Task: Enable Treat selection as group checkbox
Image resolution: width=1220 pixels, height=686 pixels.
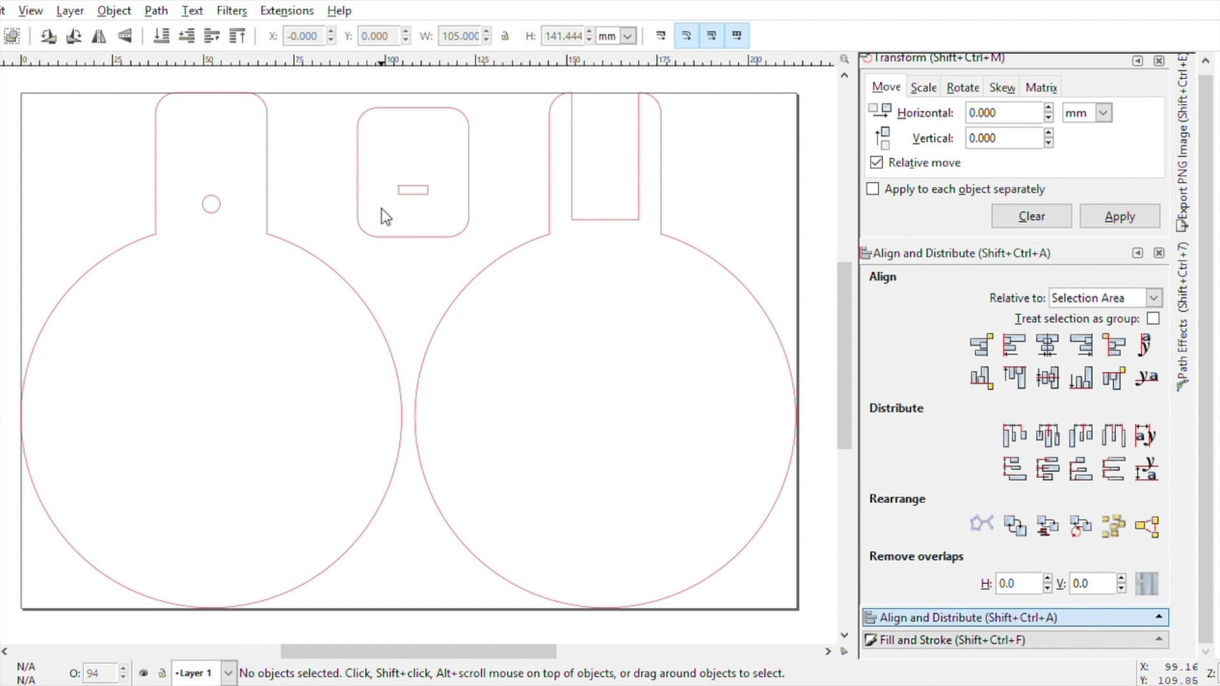Action: click(x=1154, y=318)
